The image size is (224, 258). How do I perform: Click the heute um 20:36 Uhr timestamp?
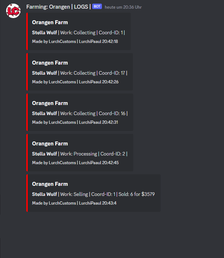123,7
